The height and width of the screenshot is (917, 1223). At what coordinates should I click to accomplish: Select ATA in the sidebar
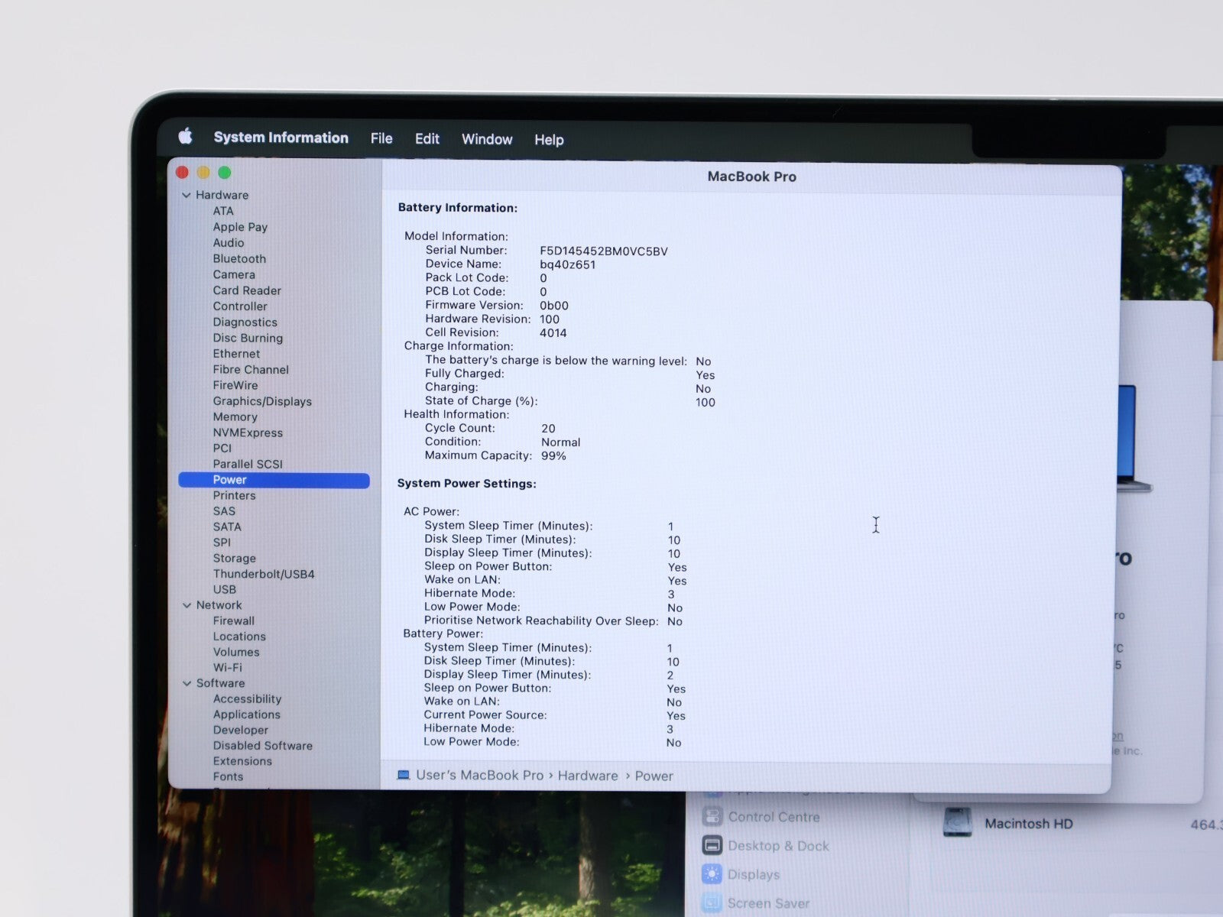point(223,211)
